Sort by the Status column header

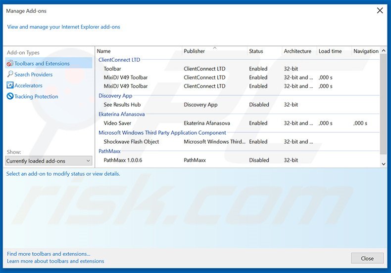point(256,51)
